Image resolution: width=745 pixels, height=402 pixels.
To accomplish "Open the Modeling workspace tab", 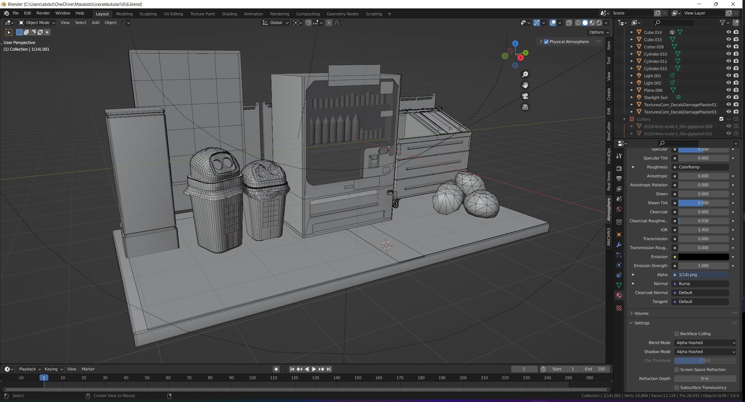I will (x=124, y=14).
